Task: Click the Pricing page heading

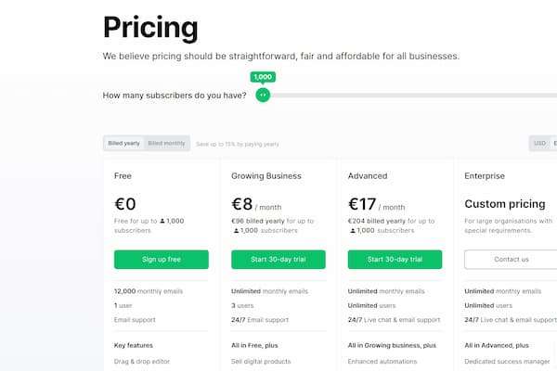Action: (150, 28)
